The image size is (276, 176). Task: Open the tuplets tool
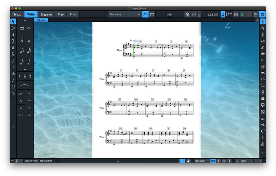(13, 74)
